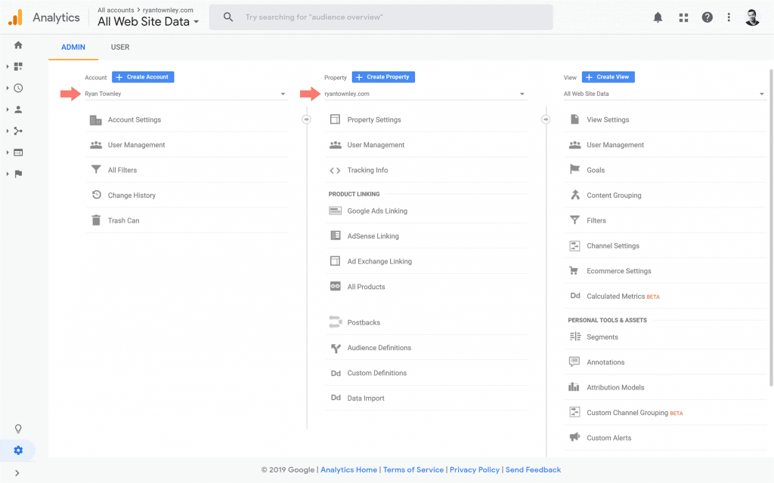Click the Admin gear icon
The image size is (774, 483).
click(x=18, y=451)
